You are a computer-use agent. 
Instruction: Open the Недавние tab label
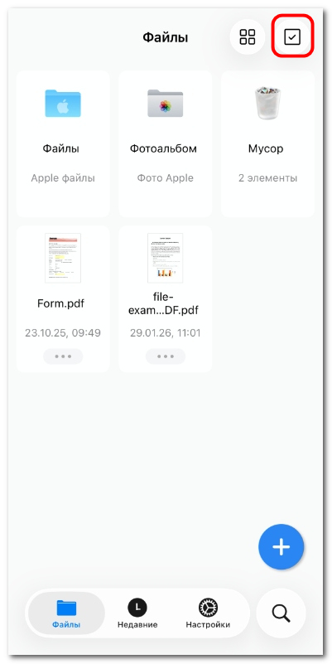pos(137,624)
